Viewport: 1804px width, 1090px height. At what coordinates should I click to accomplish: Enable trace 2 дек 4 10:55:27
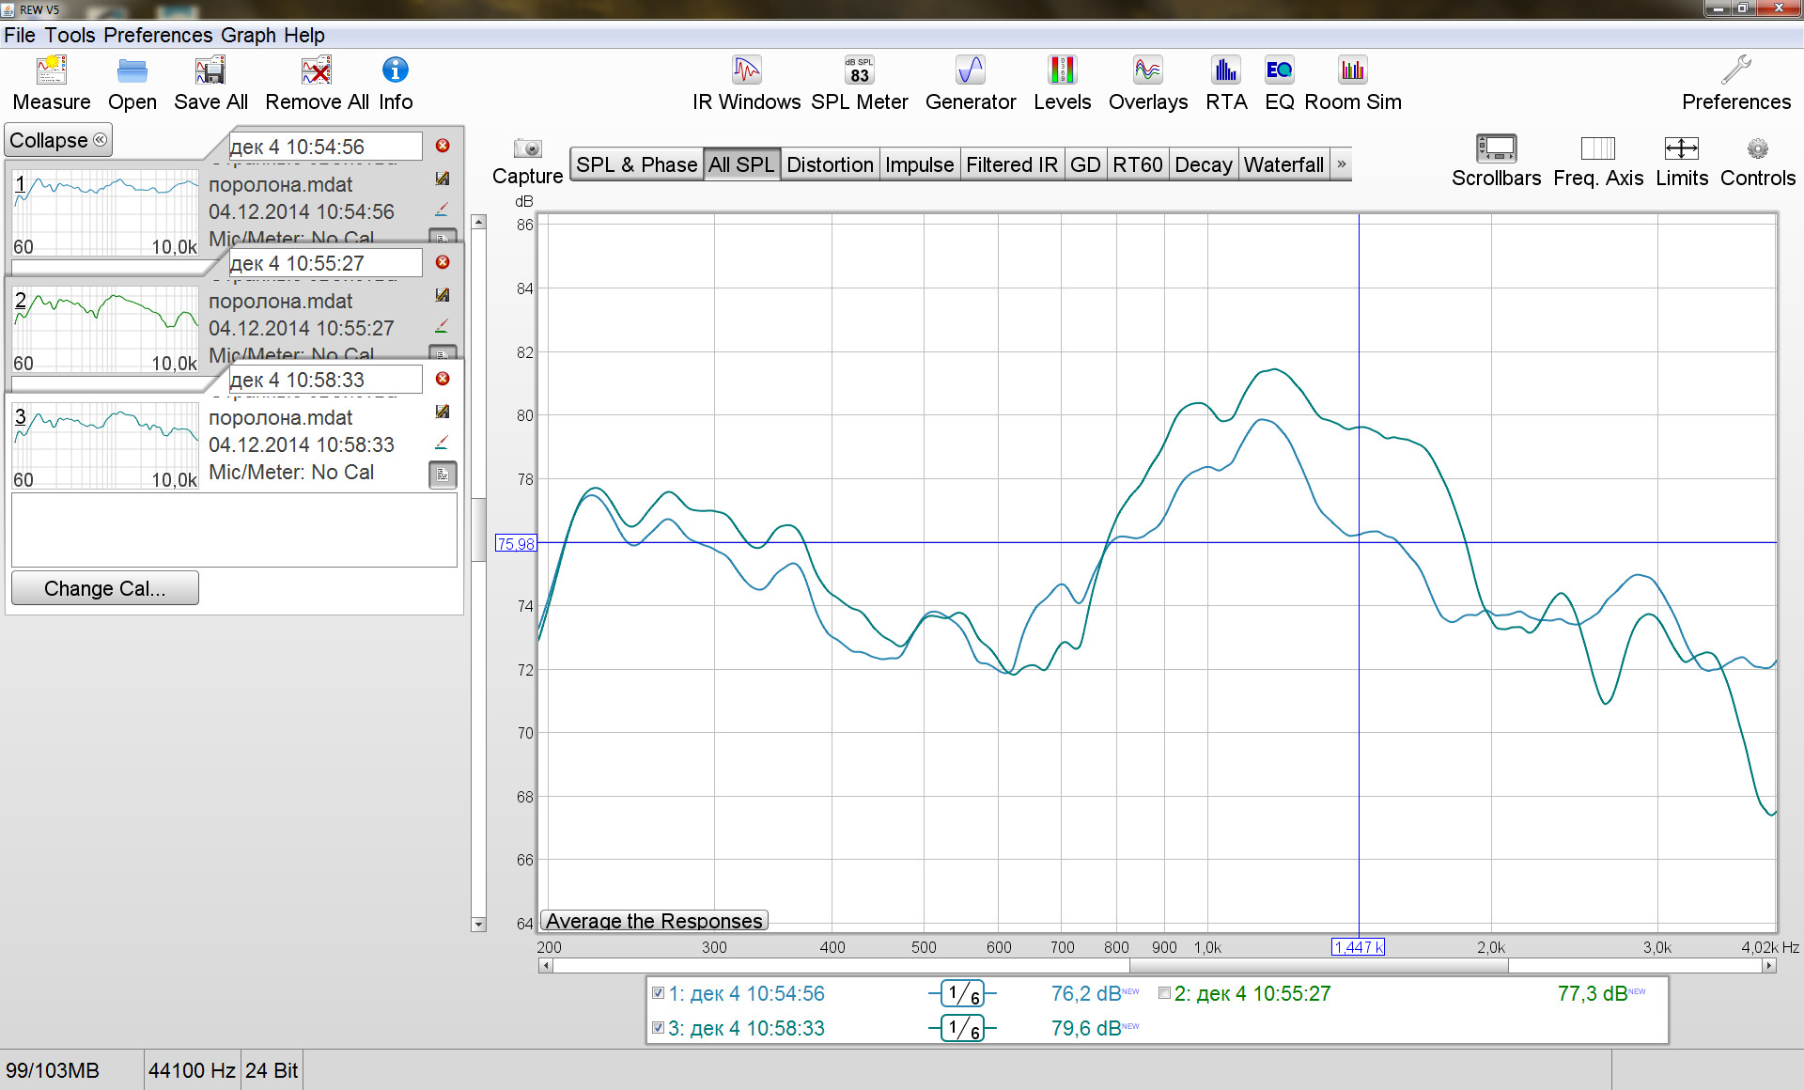(1164, 993)
